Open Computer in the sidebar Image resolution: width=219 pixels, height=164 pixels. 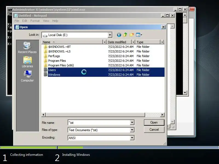[27, 76]
